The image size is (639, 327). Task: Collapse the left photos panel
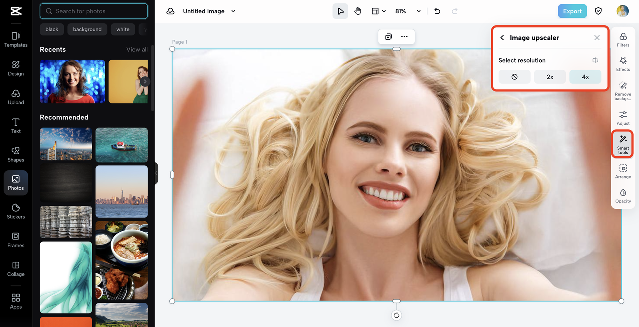(156, 173)
